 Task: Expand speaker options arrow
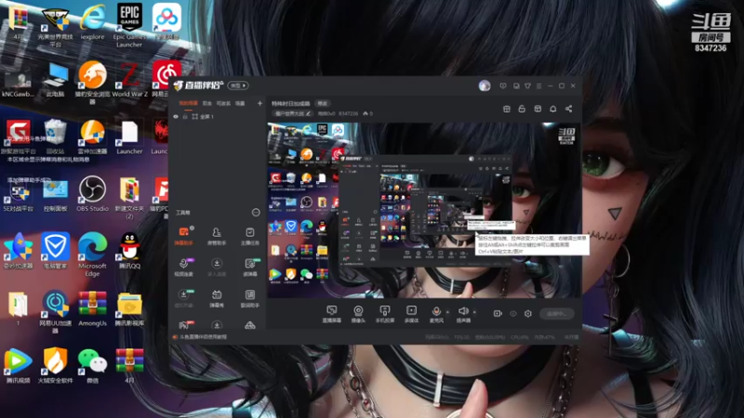click(474, 312)
